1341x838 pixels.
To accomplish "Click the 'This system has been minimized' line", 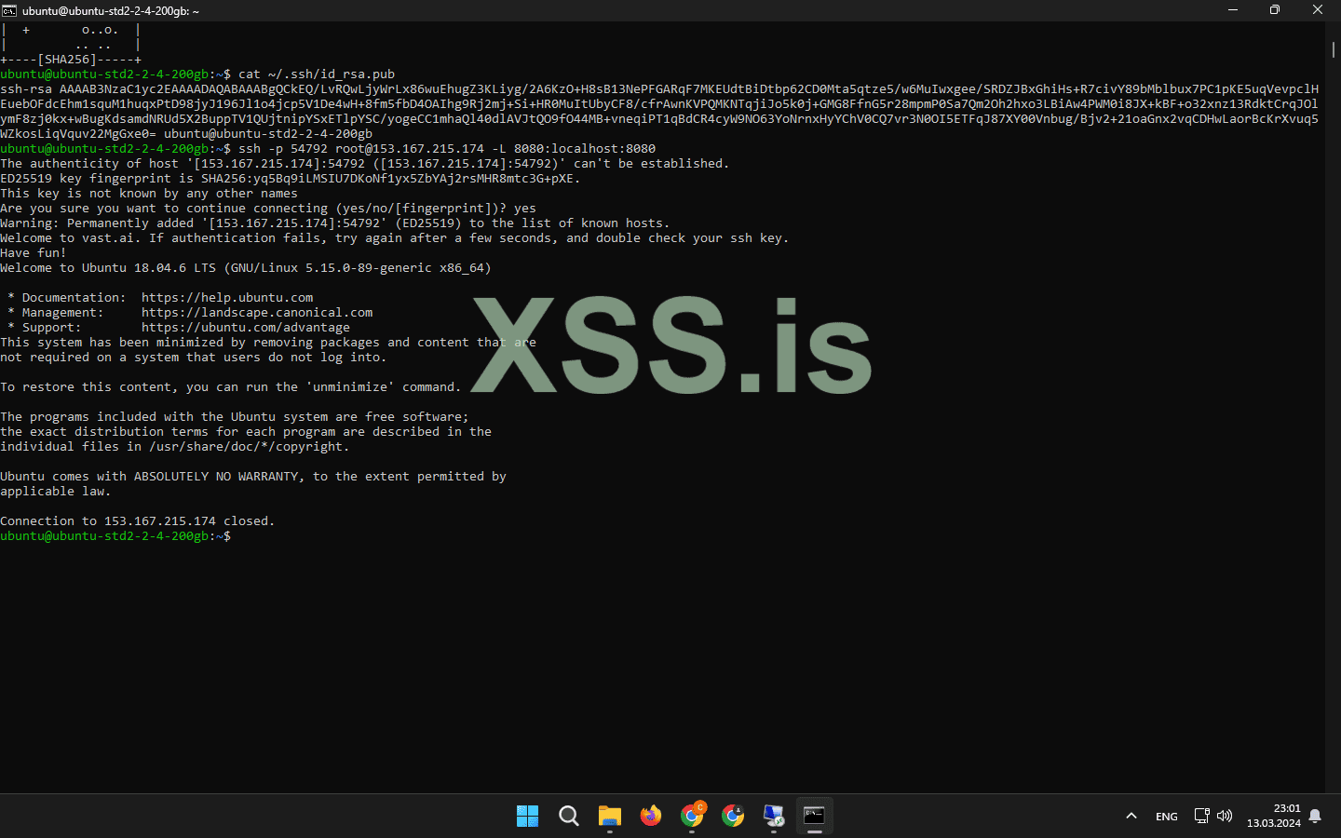I will [268, 343].
